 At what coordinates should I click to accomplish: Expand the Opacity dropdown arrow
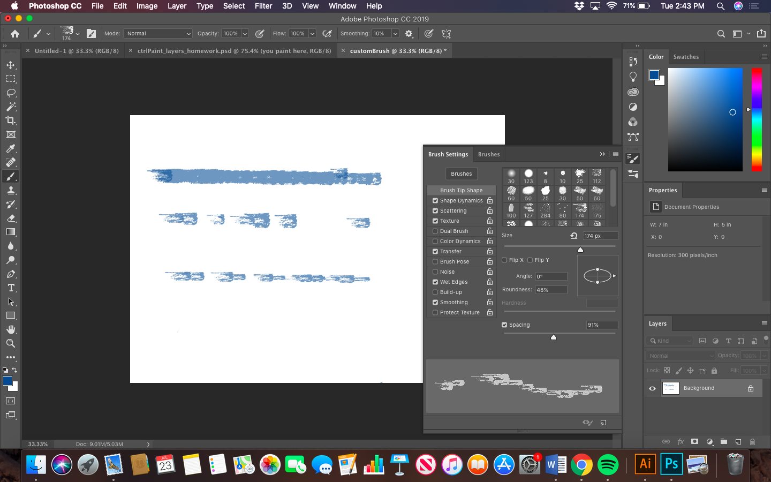tap(245, 34)
